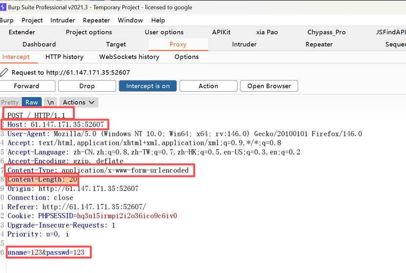Click the Accept: text/html header line
The image size is (406, 273).
point(144,143)
